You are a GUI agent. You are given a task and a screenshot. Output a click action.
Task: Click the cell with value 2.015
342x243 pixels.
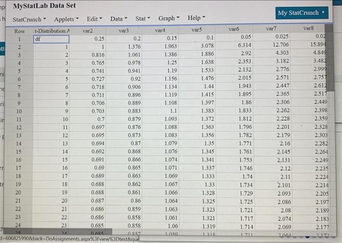tap(234, 78)
